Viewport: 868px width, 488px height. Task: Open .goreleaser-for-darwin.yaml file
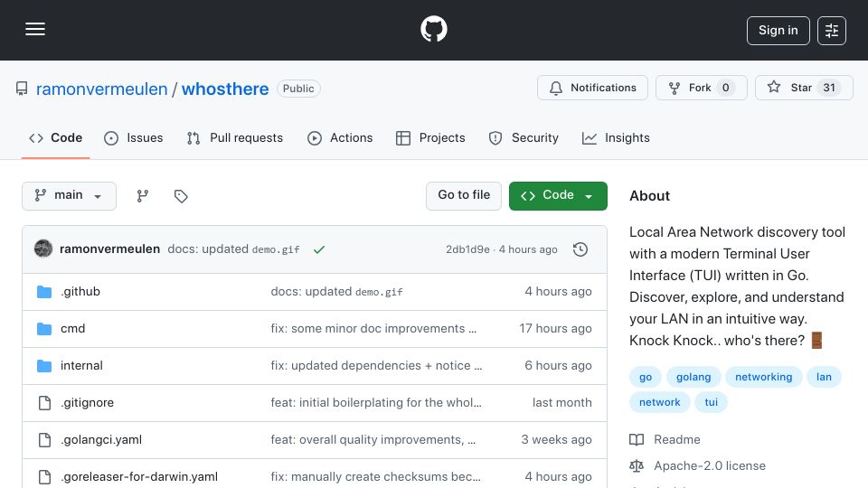[x=139, y=476]
